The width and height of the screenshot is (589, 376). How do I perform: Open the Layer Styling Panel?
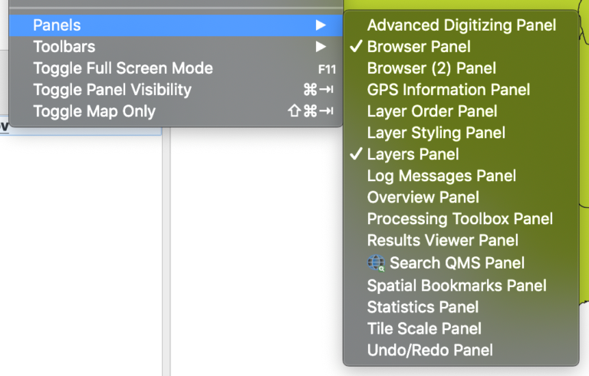pyautogui.click(x=461, y=132)
